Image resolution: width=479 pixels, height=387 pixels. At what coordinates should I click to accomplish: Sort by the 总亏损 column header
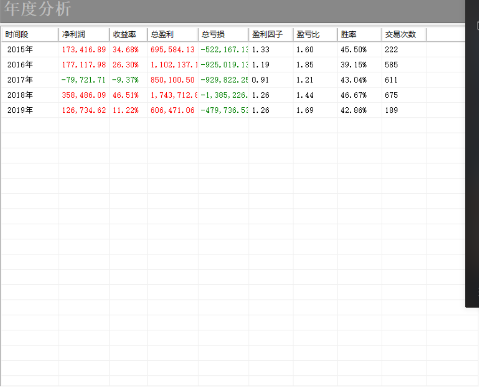(x=224, y=34)
